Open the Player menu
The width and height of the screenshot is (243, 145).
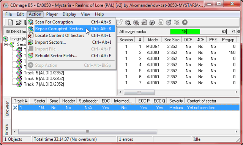52,14
